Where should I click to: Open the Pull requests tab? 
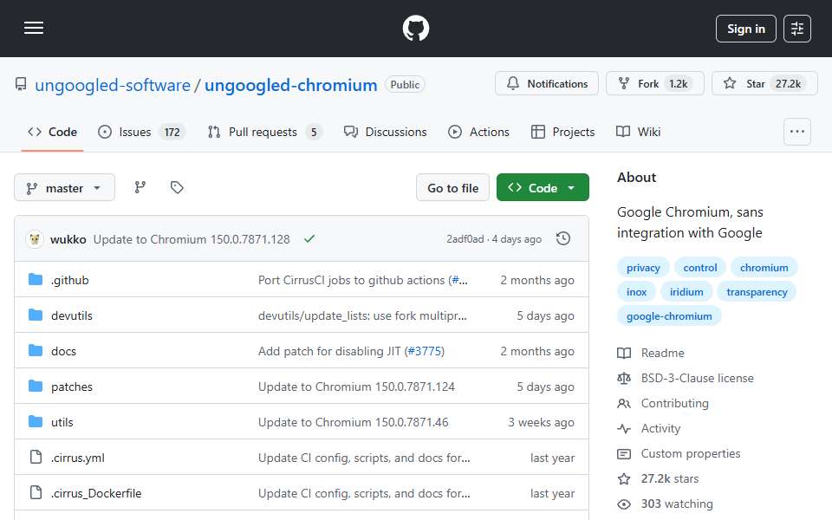[265, 132]
